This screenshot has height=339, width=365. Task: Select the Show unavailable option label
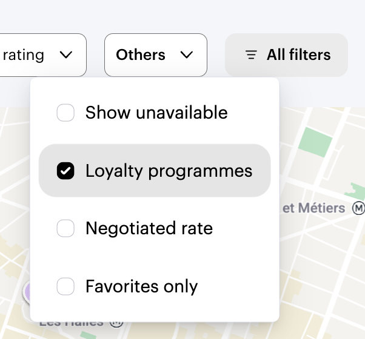point(156,113)
